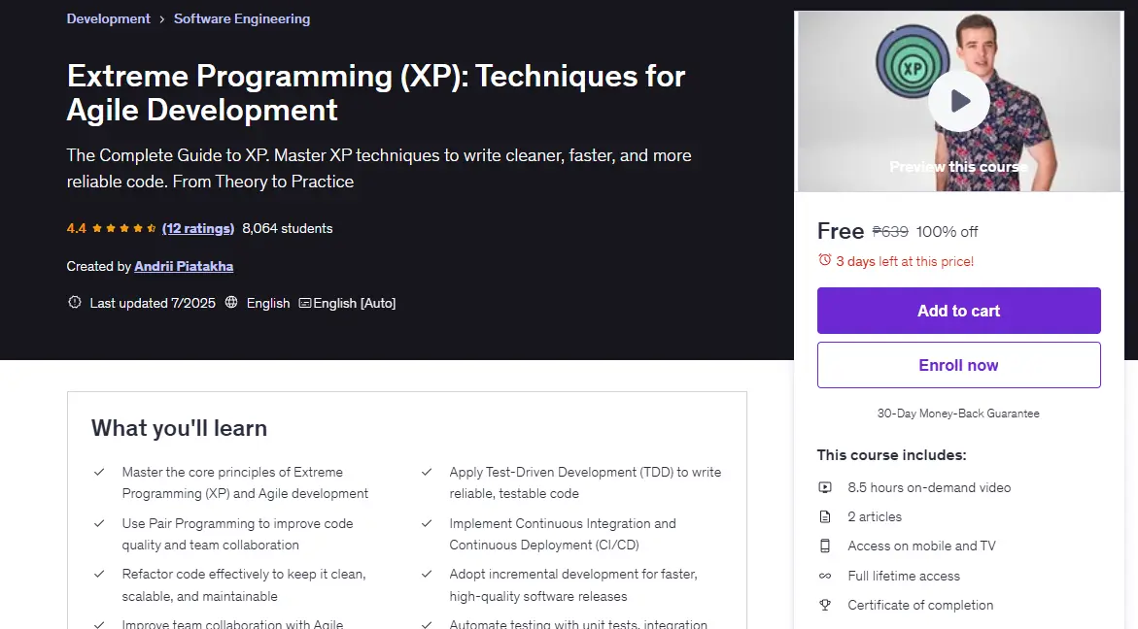Click the 30-Day Money-Back Guarantee text

pos(959,414)
